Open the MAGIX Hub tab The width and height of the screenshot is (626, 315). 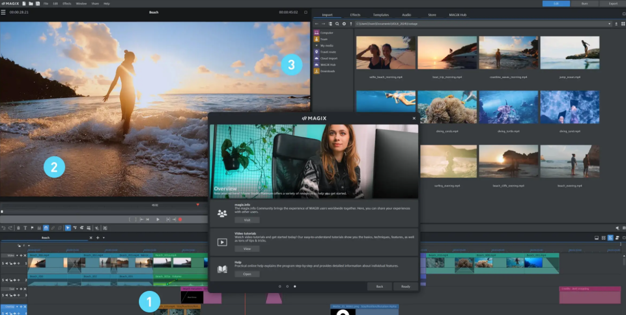458,15
